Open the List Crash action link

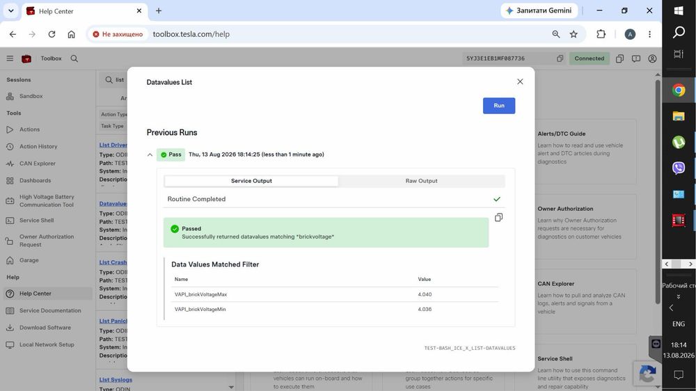pos(113,262)
